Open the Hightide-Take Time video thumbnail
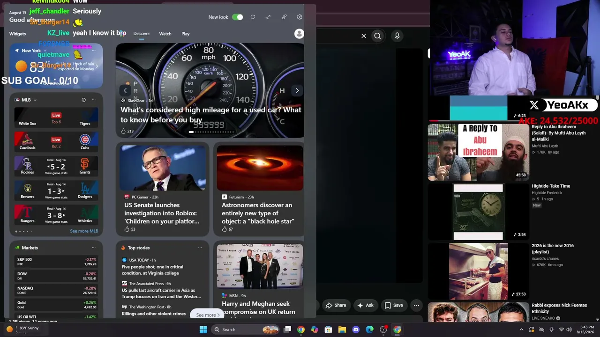The image size is (600, 337). coord(478,212)
